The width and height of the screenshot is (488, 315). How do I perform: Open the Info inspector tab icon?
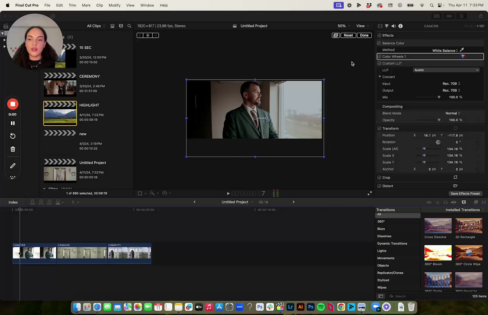pos(400,26)
